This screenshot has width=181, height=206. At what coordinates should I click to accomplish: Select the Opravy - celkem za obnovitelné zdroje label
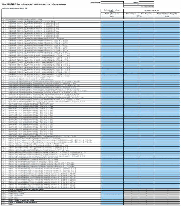pos(21,201)
